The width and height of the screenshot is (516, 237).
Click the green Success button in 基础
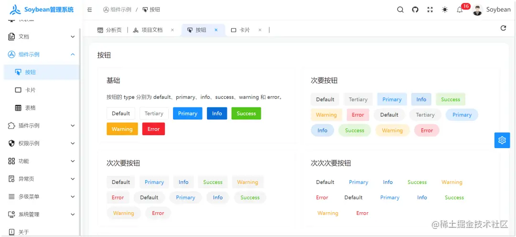click(x=246, y=113)
